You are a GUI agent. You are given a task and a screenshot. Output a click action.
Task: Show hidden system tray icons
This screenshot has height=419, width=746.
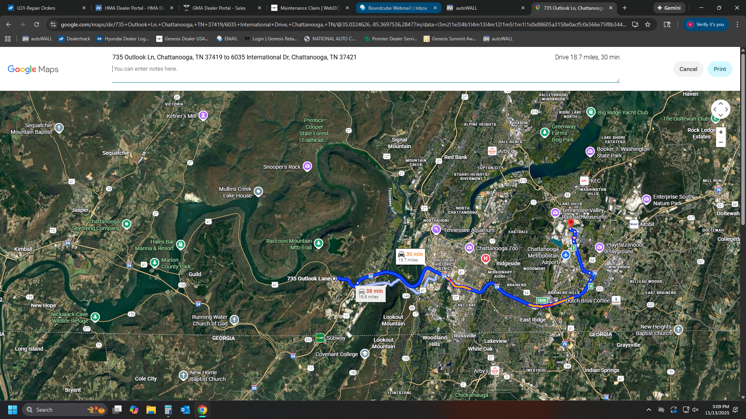pos(648,410)
